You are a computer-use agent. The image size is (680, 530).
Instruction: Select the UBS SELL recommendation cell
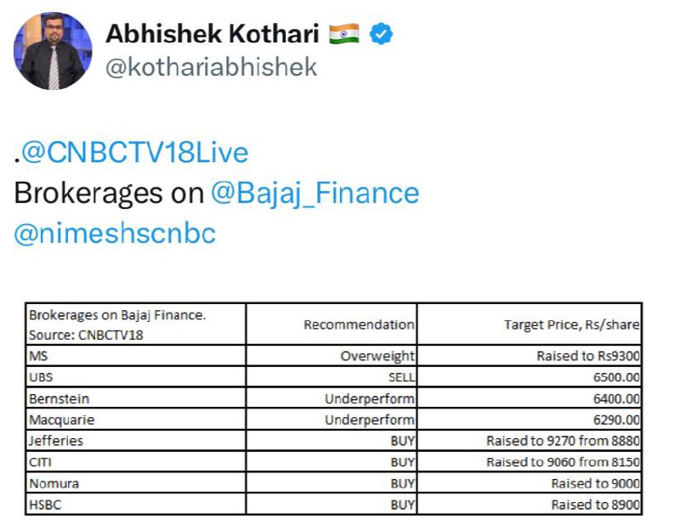coord(331,377)
